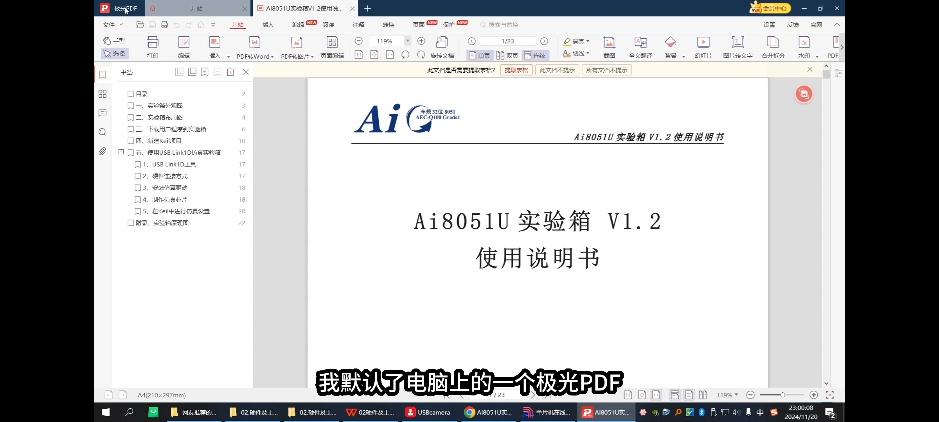This screenshot has height=422, width=939.
Task: Switch to the 保护 ribbon tab
Action: click(449, 25)
